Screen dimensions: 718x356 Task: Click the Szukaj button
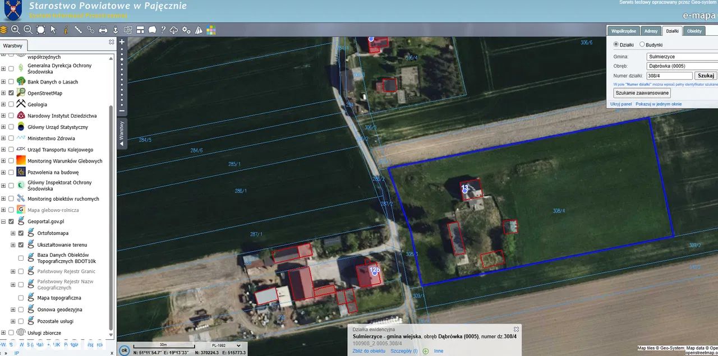pyautogui.click(x=705, y=76)
